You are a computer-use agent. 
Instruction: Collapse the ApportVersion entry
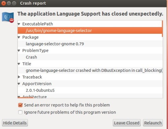point(19,84)
